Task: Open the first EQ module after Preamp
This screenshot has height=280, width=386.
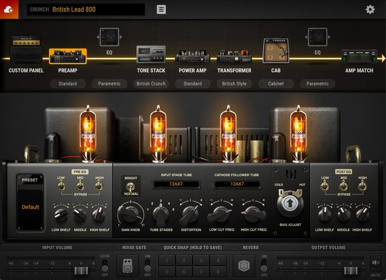Action: click(x=109, y=37)
